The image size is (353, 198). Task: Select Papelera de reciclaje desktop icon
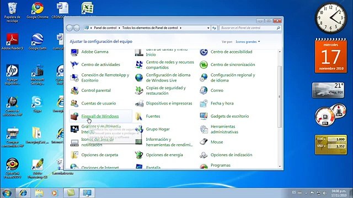tap(12, 12)
